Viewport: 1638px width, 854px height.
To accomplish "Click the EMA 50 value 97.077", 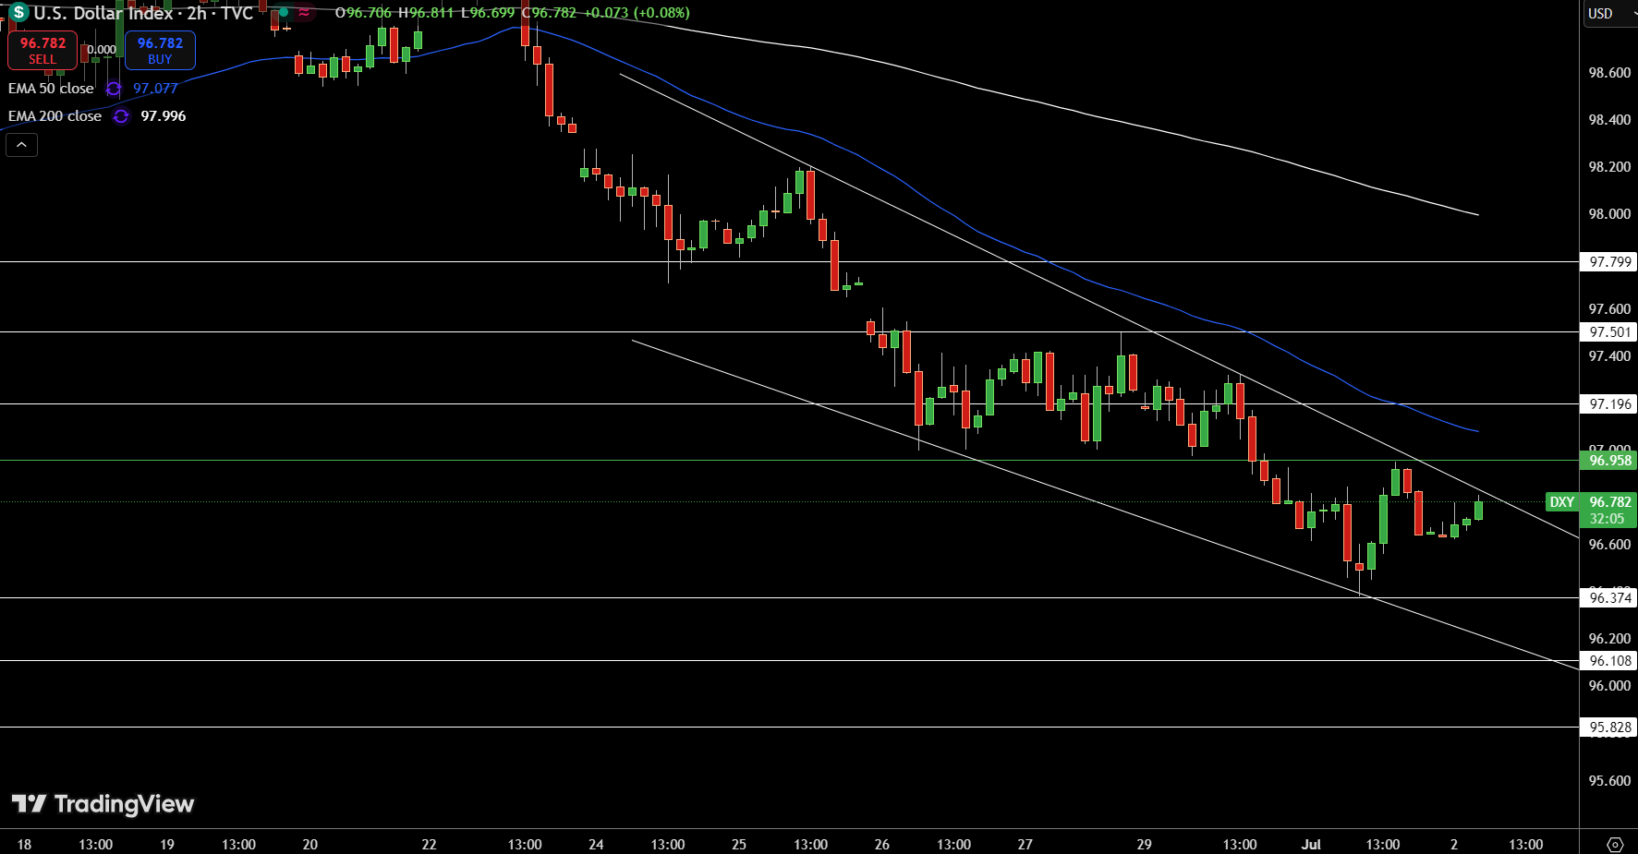I will coord(155,89).
